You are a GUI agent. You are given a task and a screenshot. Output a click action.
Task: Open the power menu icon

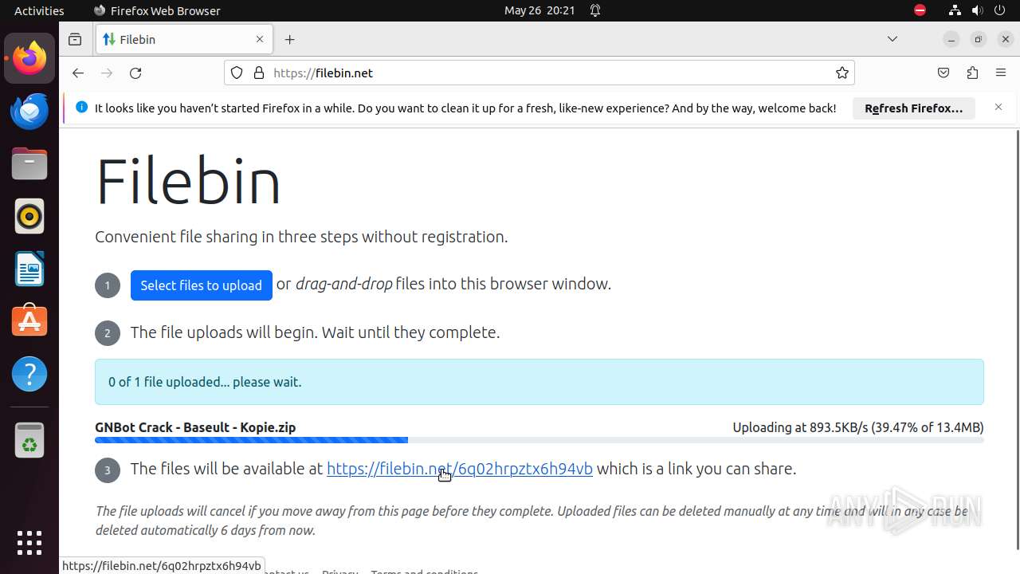[x=1001, y=10]
